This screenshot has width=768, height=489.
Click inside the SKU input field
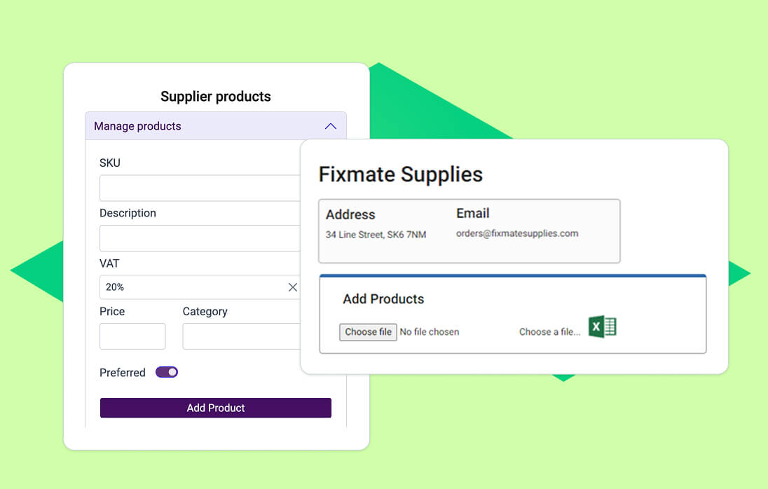198,188
